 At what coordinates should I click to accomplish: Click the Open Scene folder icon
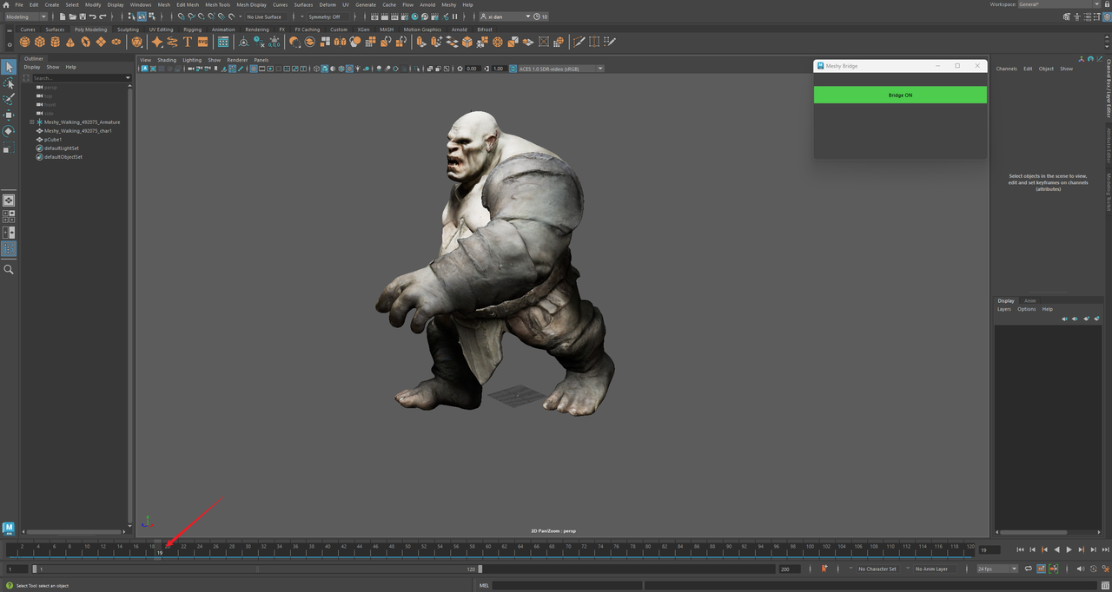[x=72, y=16]
